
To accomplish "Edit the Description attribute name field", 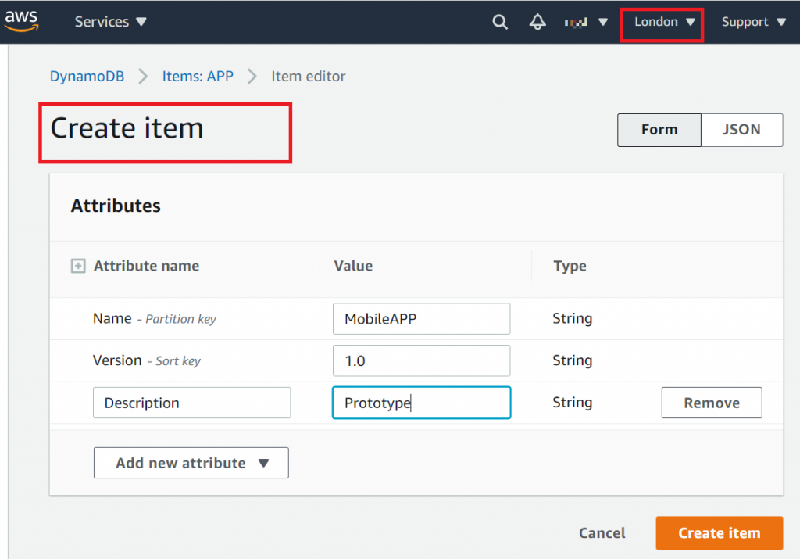I will pos(191,403).
